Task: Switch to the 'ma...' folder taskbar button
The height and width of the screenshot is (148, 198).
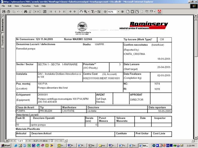Action: [x=102, y=146]
